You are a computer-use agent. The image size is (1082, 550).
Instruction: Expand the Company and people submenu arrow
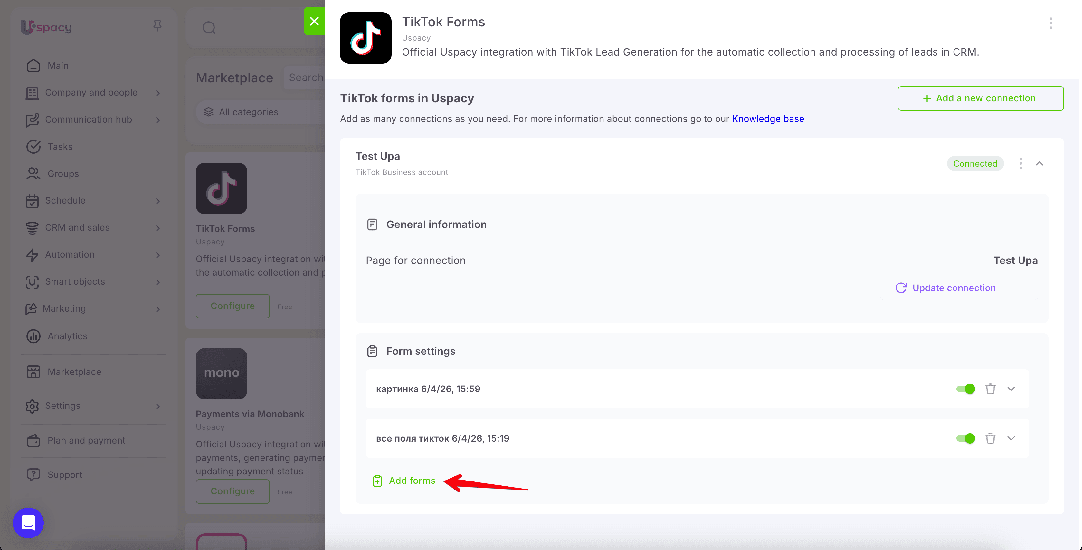click(x=158, y=93)
